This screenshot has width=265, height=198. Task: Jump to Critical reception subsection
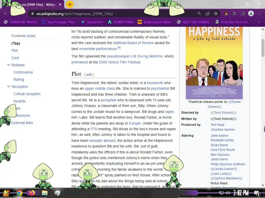[x=27, y=94]
